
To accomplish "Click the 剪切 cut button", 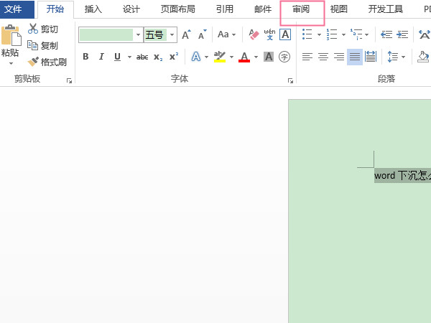I will [43, 29].
